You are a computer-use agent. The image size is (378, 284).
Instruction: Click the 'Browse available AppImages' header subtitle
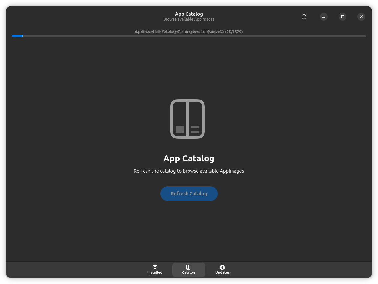point(189,19)
